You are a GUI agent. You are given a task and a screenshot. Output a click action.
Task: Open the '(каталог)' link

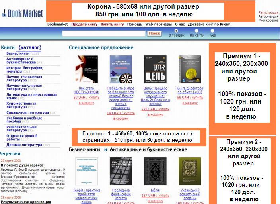pyautogui.click(x=30, y=47)
